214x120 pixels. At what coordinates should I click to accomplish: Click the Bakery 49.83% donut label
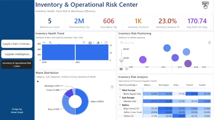pyautogui.click(x=97, y=102)
